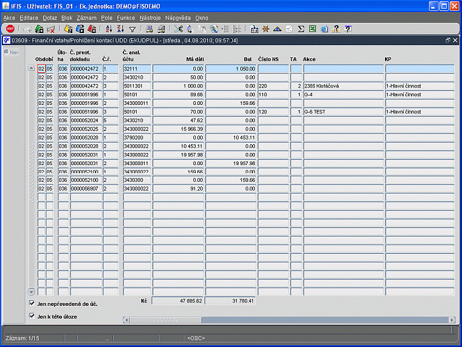Image resolution: width=462 pixels, height=347 pixels.
Task: Click Akce field 'G-6 TEST'
Action: pyautogui.click(x=343, y=112)
